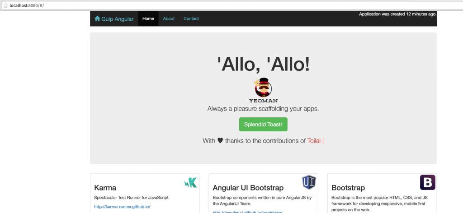Click the home icon beside Gulp Angular
The width and height of the screenshot is (463, 213).
coord(98,19)
